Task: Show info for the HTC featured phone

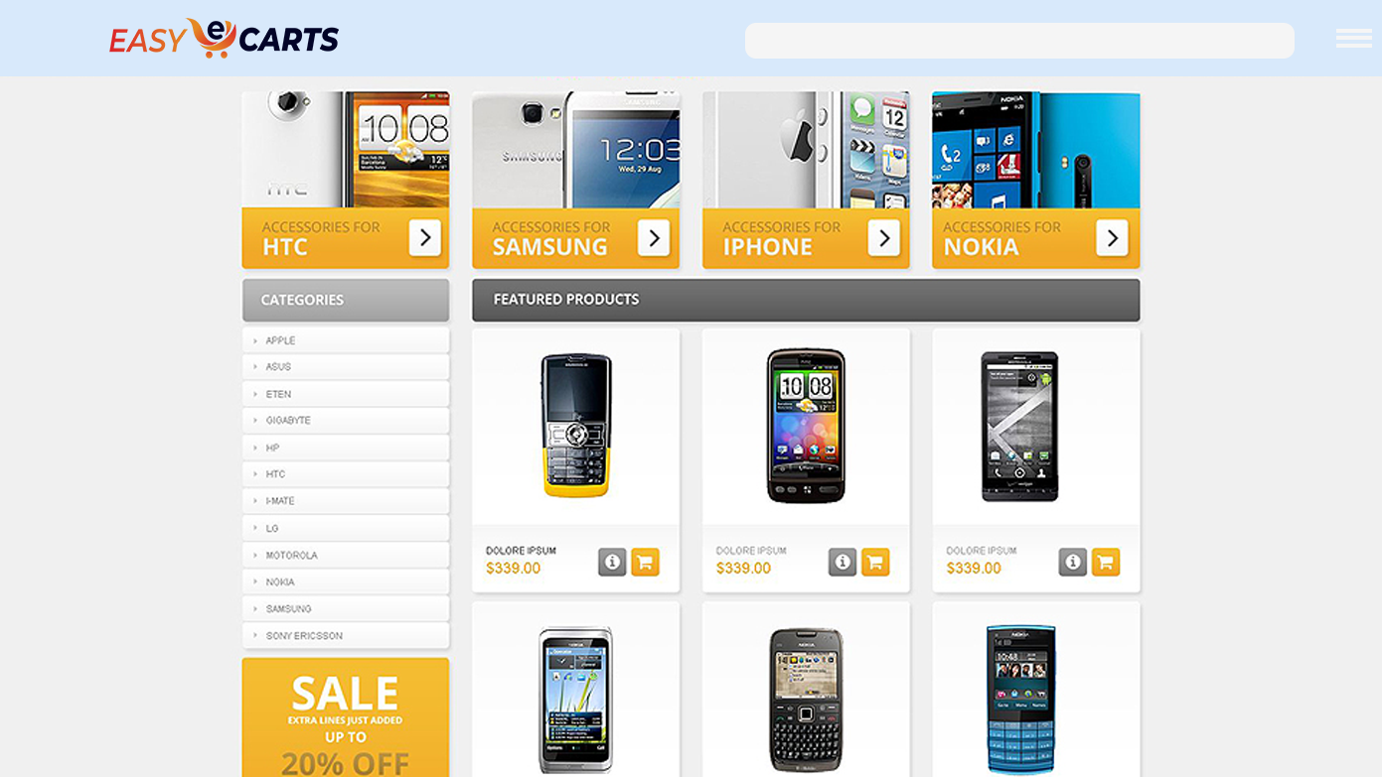Action: pyautogui.click(x=843, y=563)
